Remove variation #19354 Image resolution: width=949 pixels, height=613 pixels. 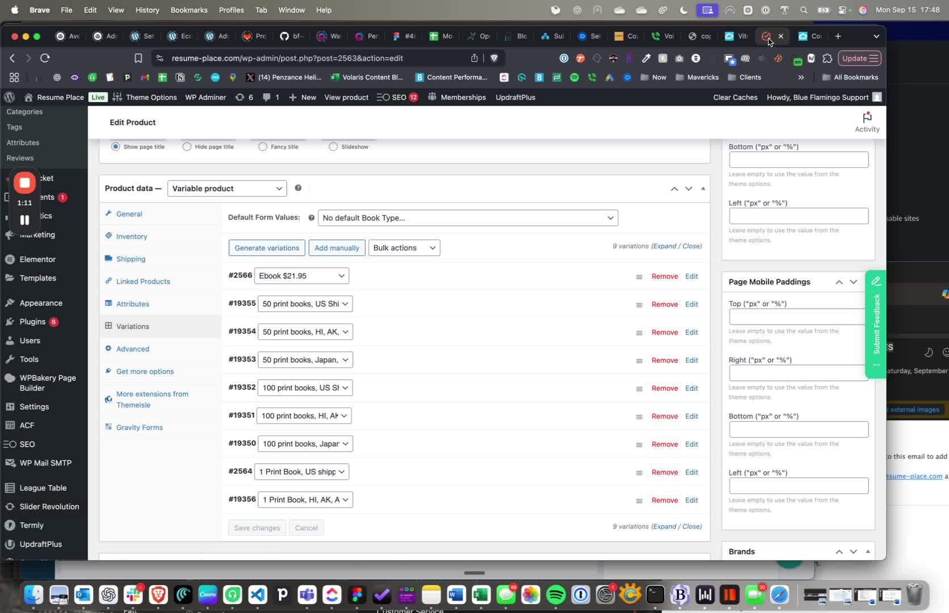pyautogui.click(x=665, y=333)
